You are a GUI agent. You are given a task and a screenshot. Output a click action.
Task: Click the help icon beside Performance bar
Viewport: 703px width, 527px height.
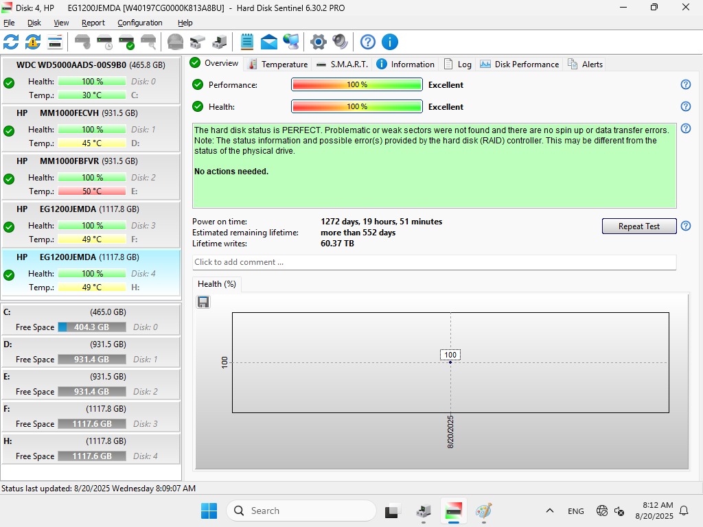coord(685,84)
